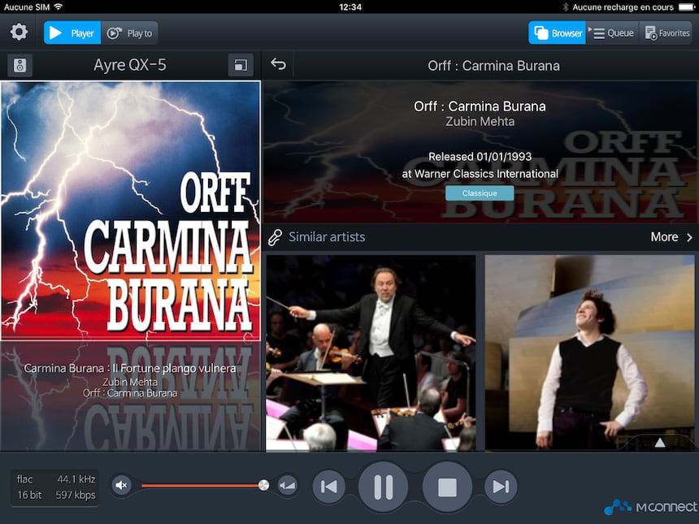Screen dimensions: 699x524
Task: Mute the volume with the speaker icon
Action: [x=121, y=485]
